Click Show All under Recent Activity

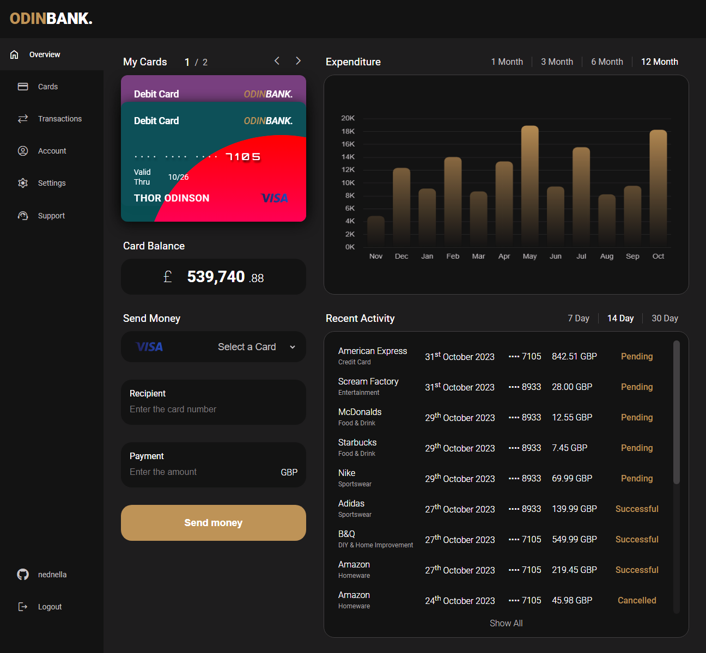[506, 623]
